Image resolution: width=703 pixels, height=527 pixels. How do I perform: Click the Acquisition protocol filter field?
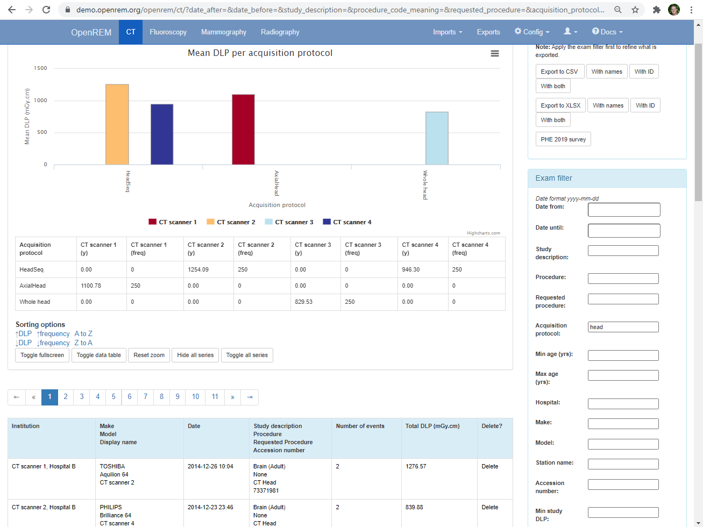point(623,326)
